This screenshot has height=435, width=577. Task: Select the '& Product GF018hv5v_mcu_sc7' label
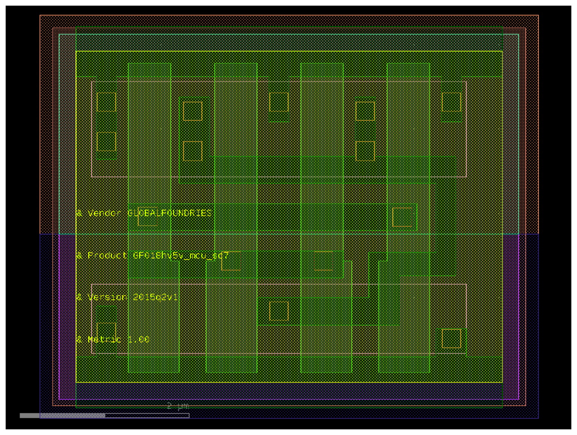[152, 256]
